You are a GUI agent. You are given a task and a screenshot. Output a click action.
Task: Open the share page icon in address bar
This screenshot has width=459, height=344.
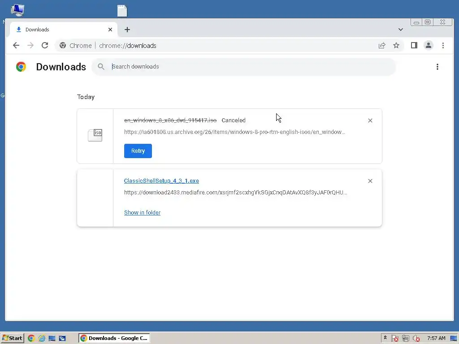[382, 45]
